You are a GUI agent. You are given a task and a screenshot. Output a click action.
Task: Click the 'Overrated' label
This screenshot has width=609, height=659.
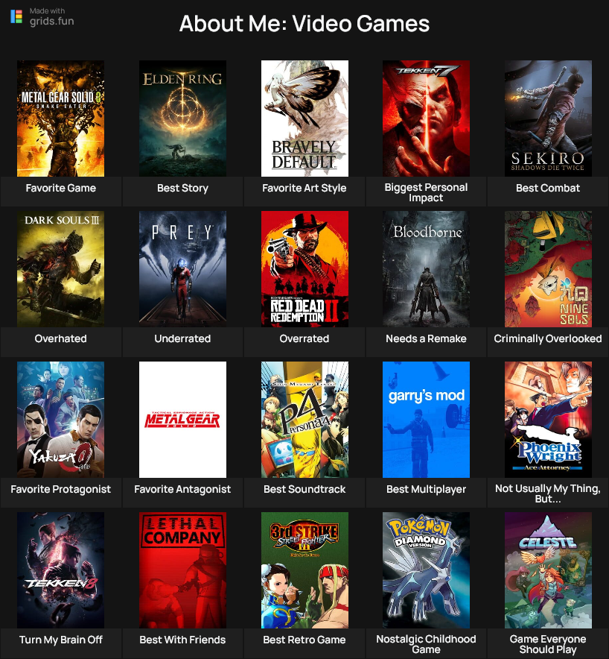[x=304, y=338]
